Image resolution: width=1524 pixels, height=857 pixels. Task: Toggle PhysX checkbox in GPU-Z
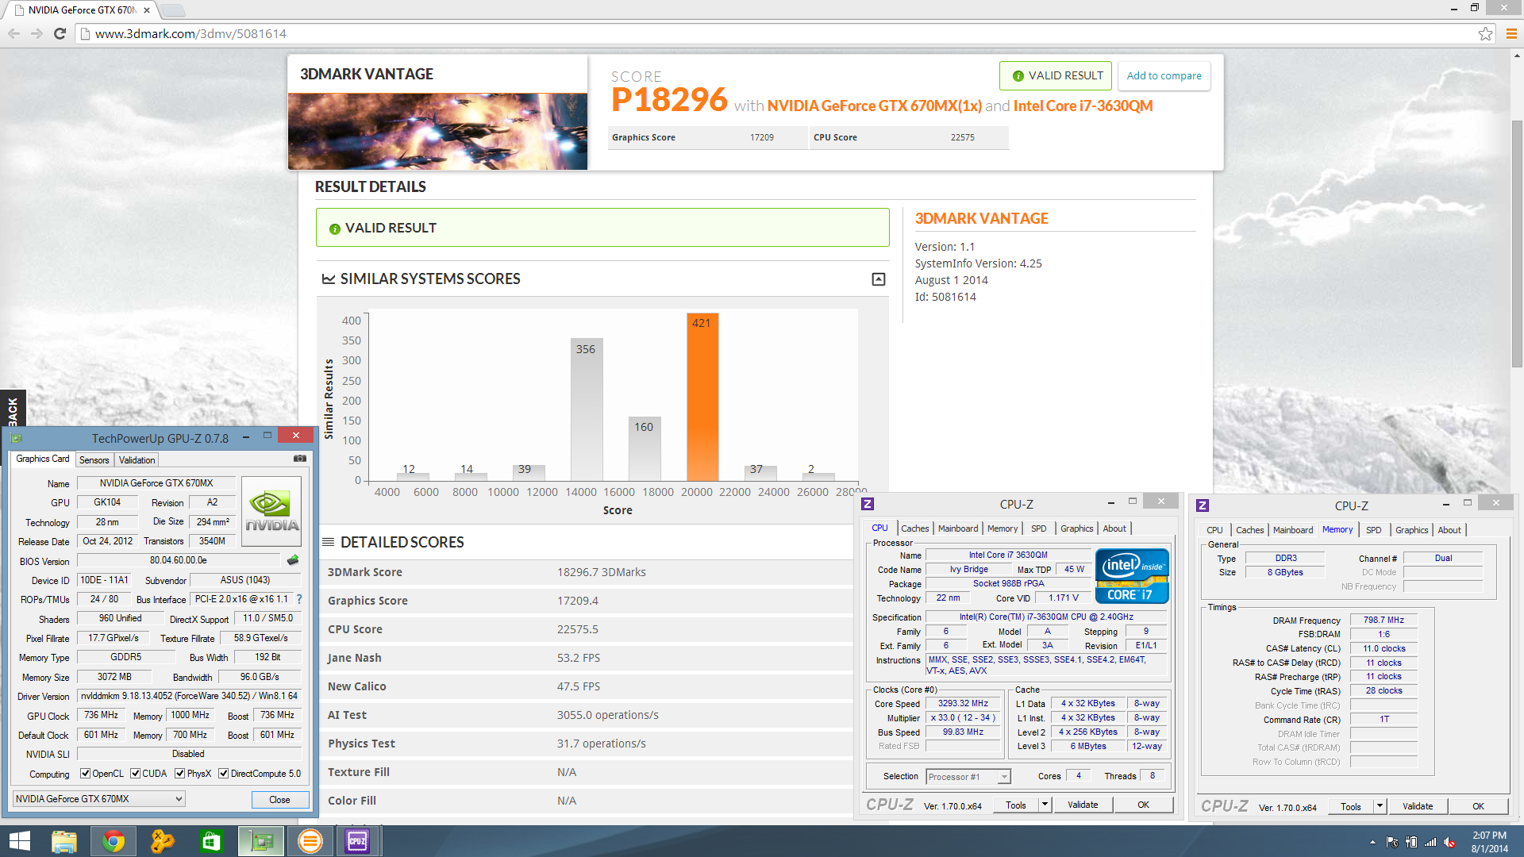click(180, 774)
